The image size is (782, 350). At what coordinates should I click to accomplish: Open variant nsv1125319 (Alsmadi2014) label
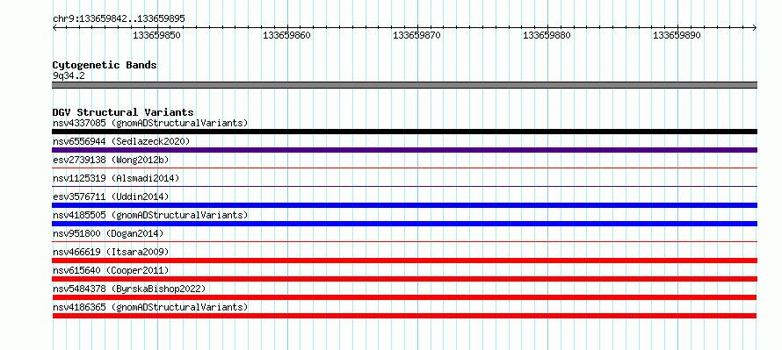pyautogui.click(x=116, y=178)
